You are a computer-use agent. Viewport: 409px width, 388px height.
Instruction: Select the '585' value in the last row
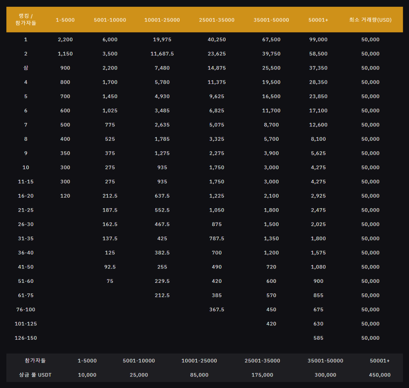318,338
